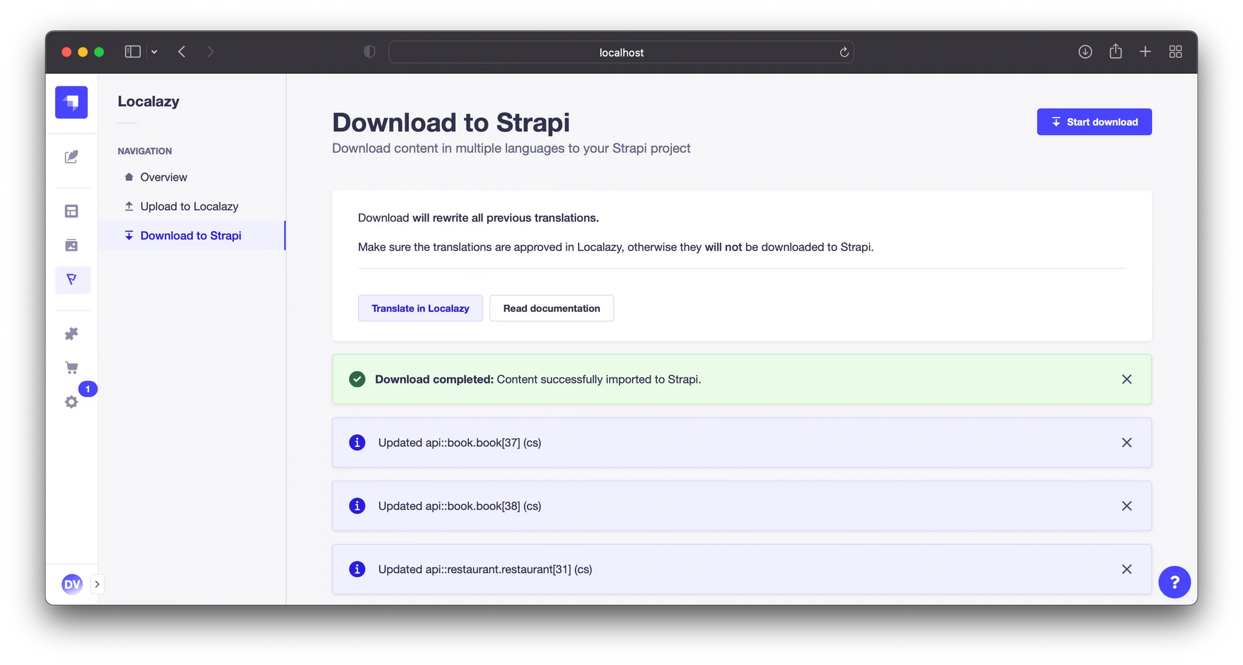Open the Safari sidebar dropdown arrow
This screenshot has width=1243, height=665.
154,52
